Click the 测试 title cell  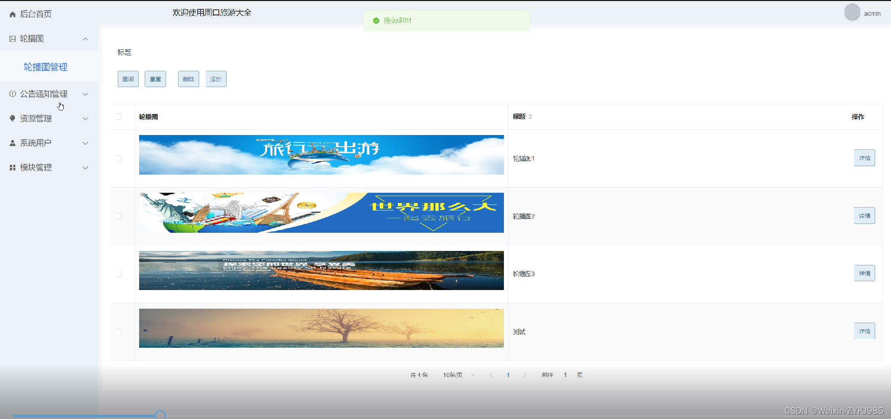tap(519, 331)
